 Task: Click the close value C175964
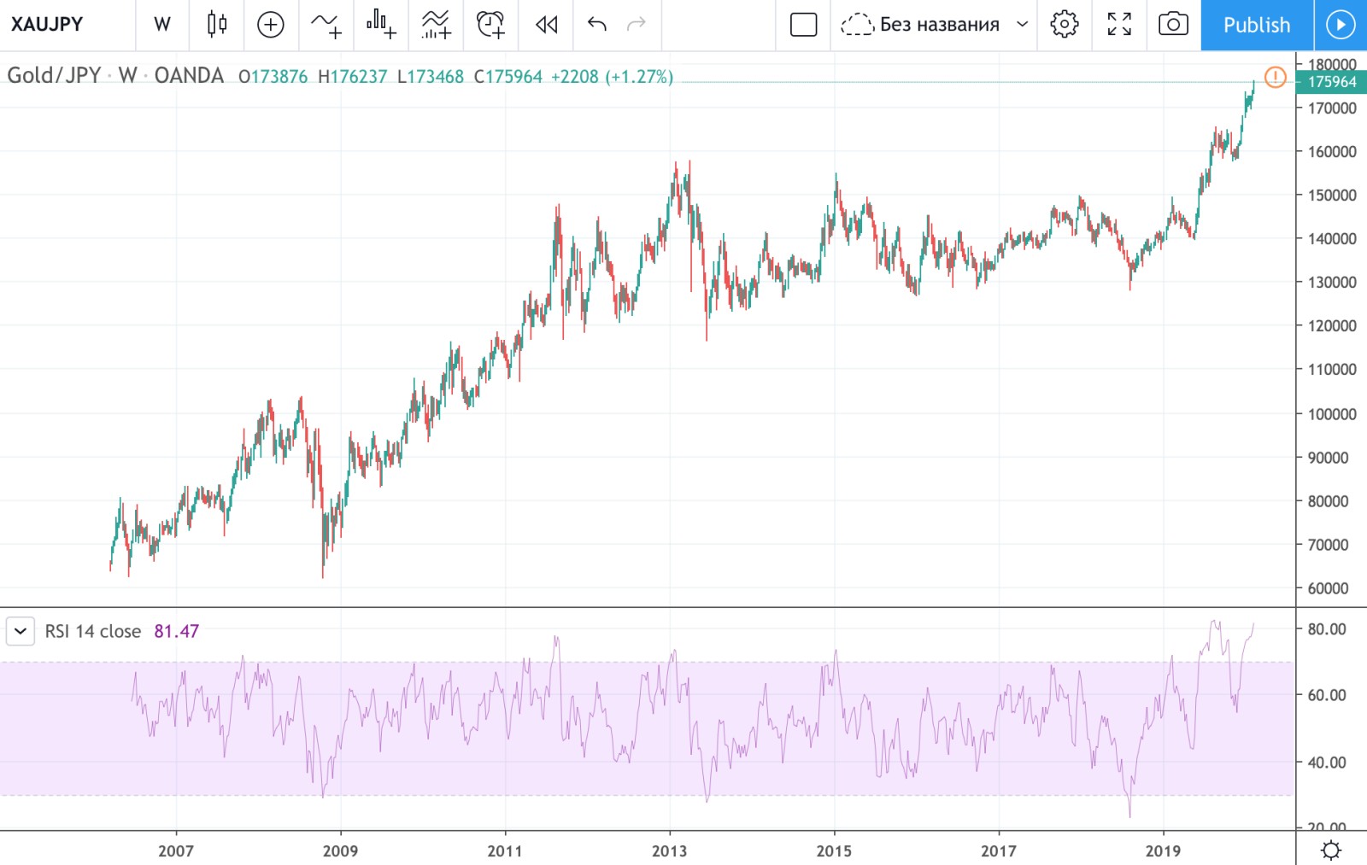[x=508, y=77]
